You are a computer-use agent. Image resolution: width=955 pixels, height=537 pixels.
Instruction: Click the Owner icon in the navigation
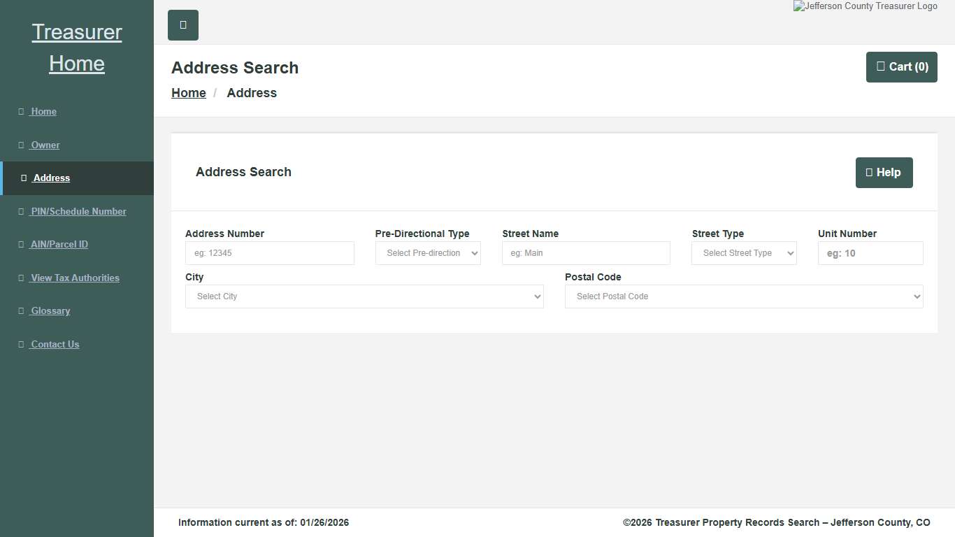tap(22, 145)
